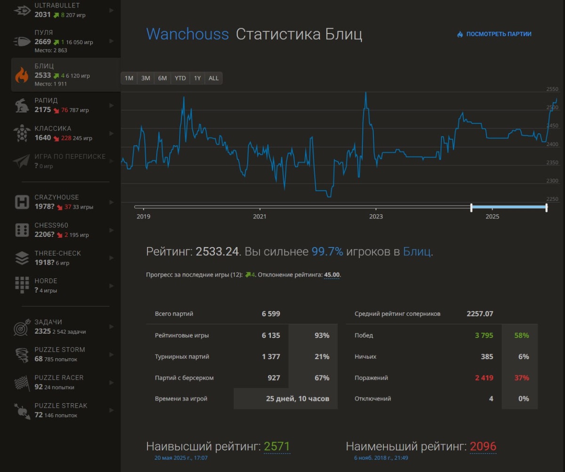The image size is (565, 472).
Task: Click Рейтинговые игры value 6 135
Action: (271, 336)
